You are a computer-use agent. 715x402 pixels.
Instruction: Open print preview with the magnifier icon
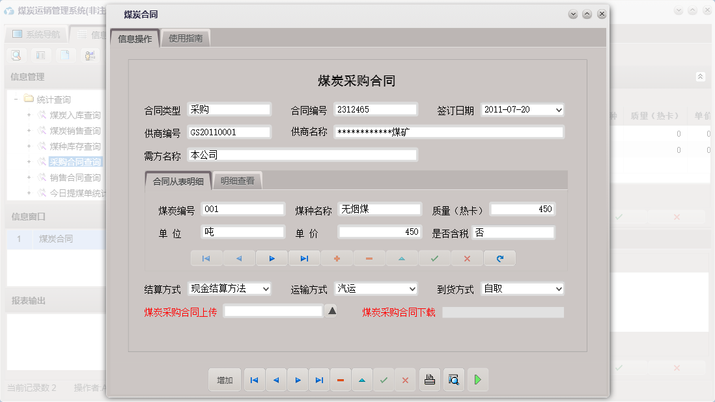coord(453,379)
